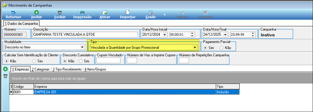Sort by the Empresa column header

(125, 87)
